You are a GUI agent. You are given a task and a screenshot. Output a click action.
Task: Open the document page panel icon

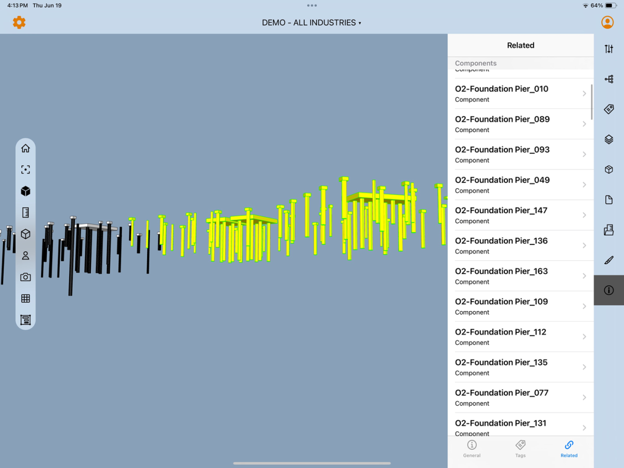pos(609,200)
